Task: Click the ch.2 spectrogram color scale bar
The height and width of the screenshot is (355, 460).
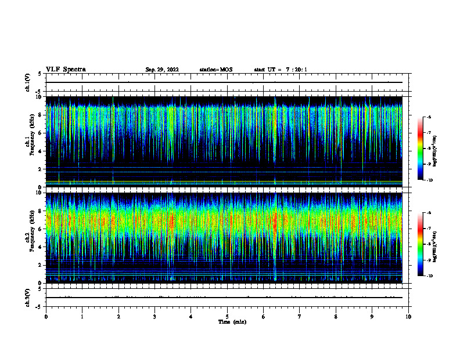Action: point(420,244)
